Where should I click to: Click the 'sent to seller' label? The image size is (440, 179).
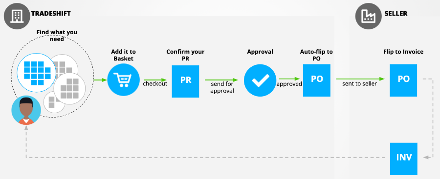pyautogui.click(x=359, y=83)
